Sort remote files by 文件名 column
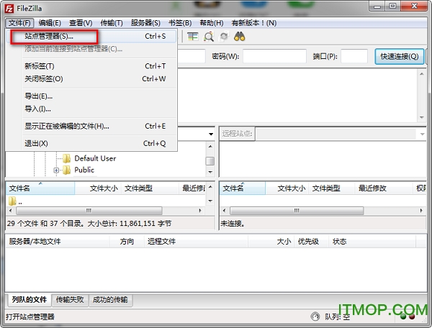Viewport: 432px width, 328px height. (243, 188)
